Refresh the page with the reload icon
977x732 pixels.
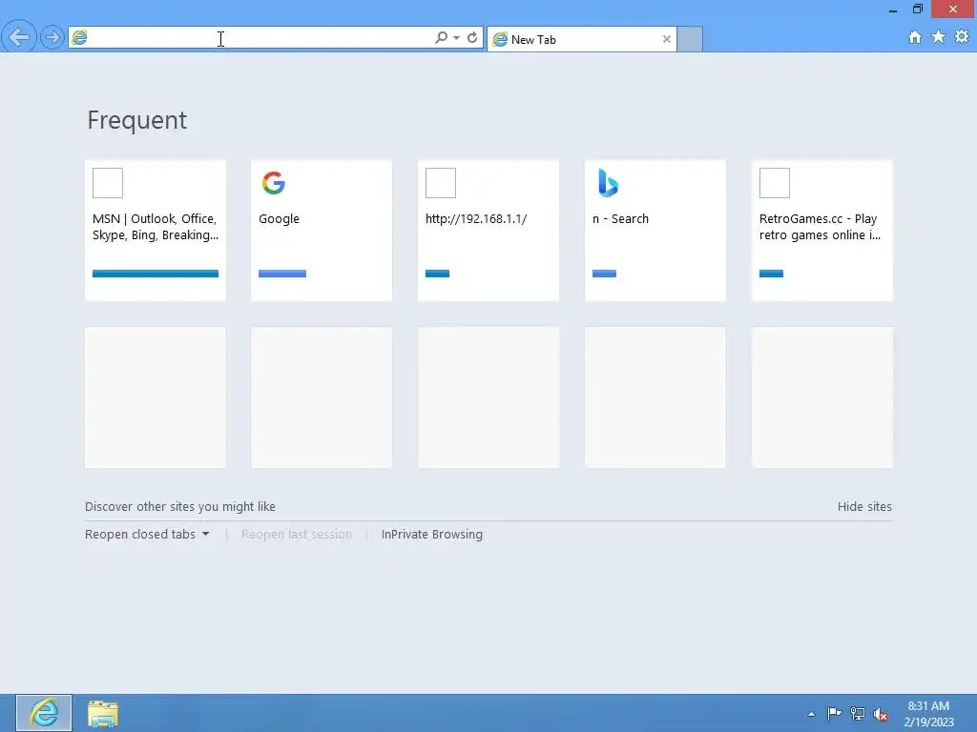click(x=472, y=37)
